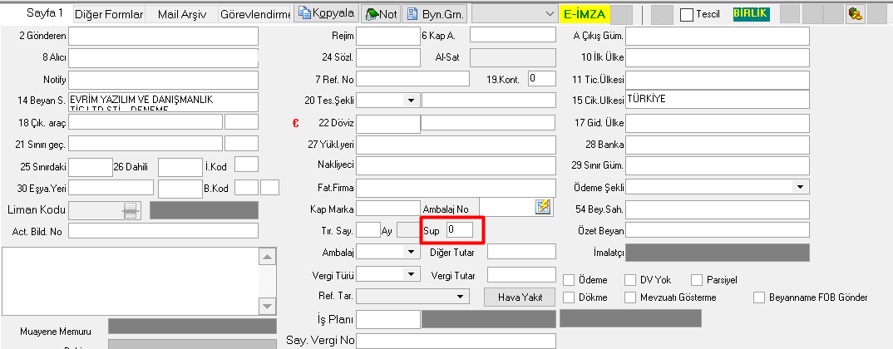Click the Kopyala copy button

click(x=327, y=14)
